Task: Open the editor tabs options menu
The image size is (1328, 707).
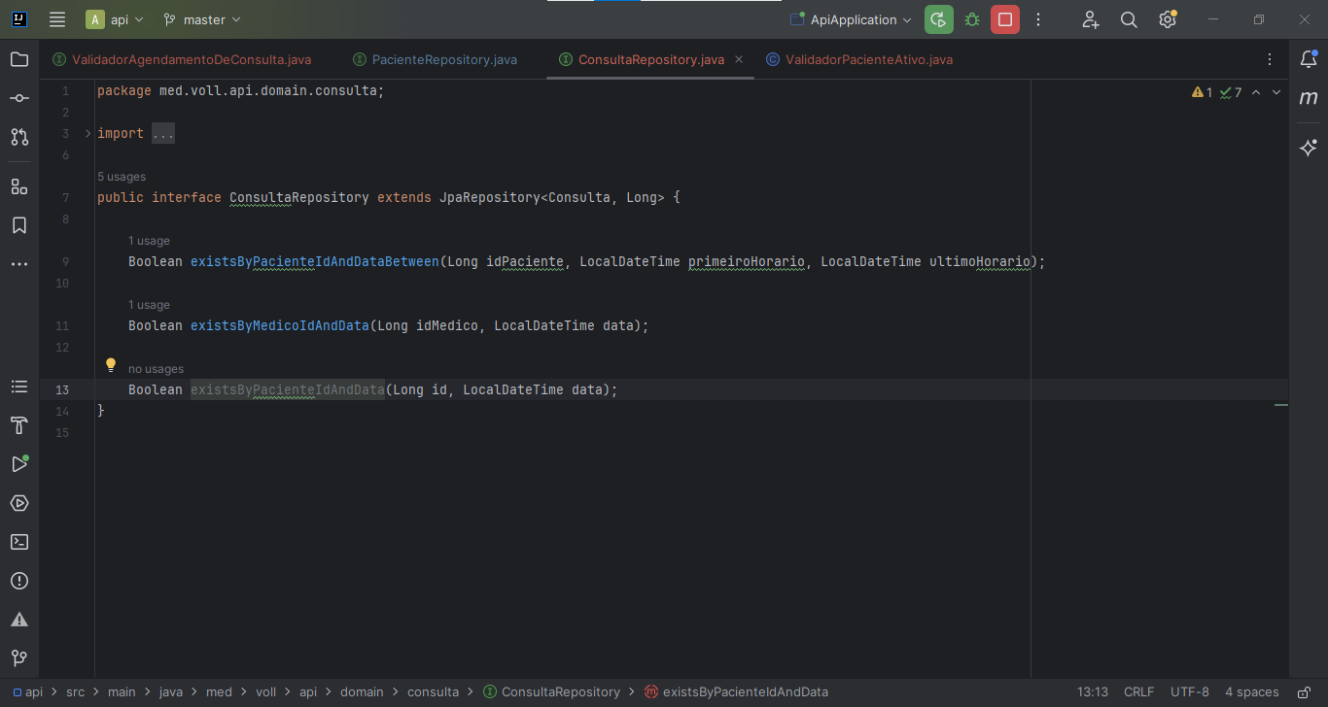Action: point(1270,59)
